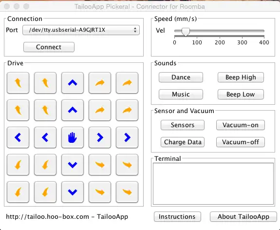Request Charge Data
Viewport: 280px width, 230px height.
click(183, 142)
